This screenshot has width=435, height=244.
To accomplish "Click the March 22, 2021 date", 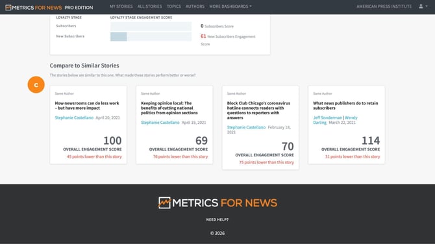I will coord(342,122).
